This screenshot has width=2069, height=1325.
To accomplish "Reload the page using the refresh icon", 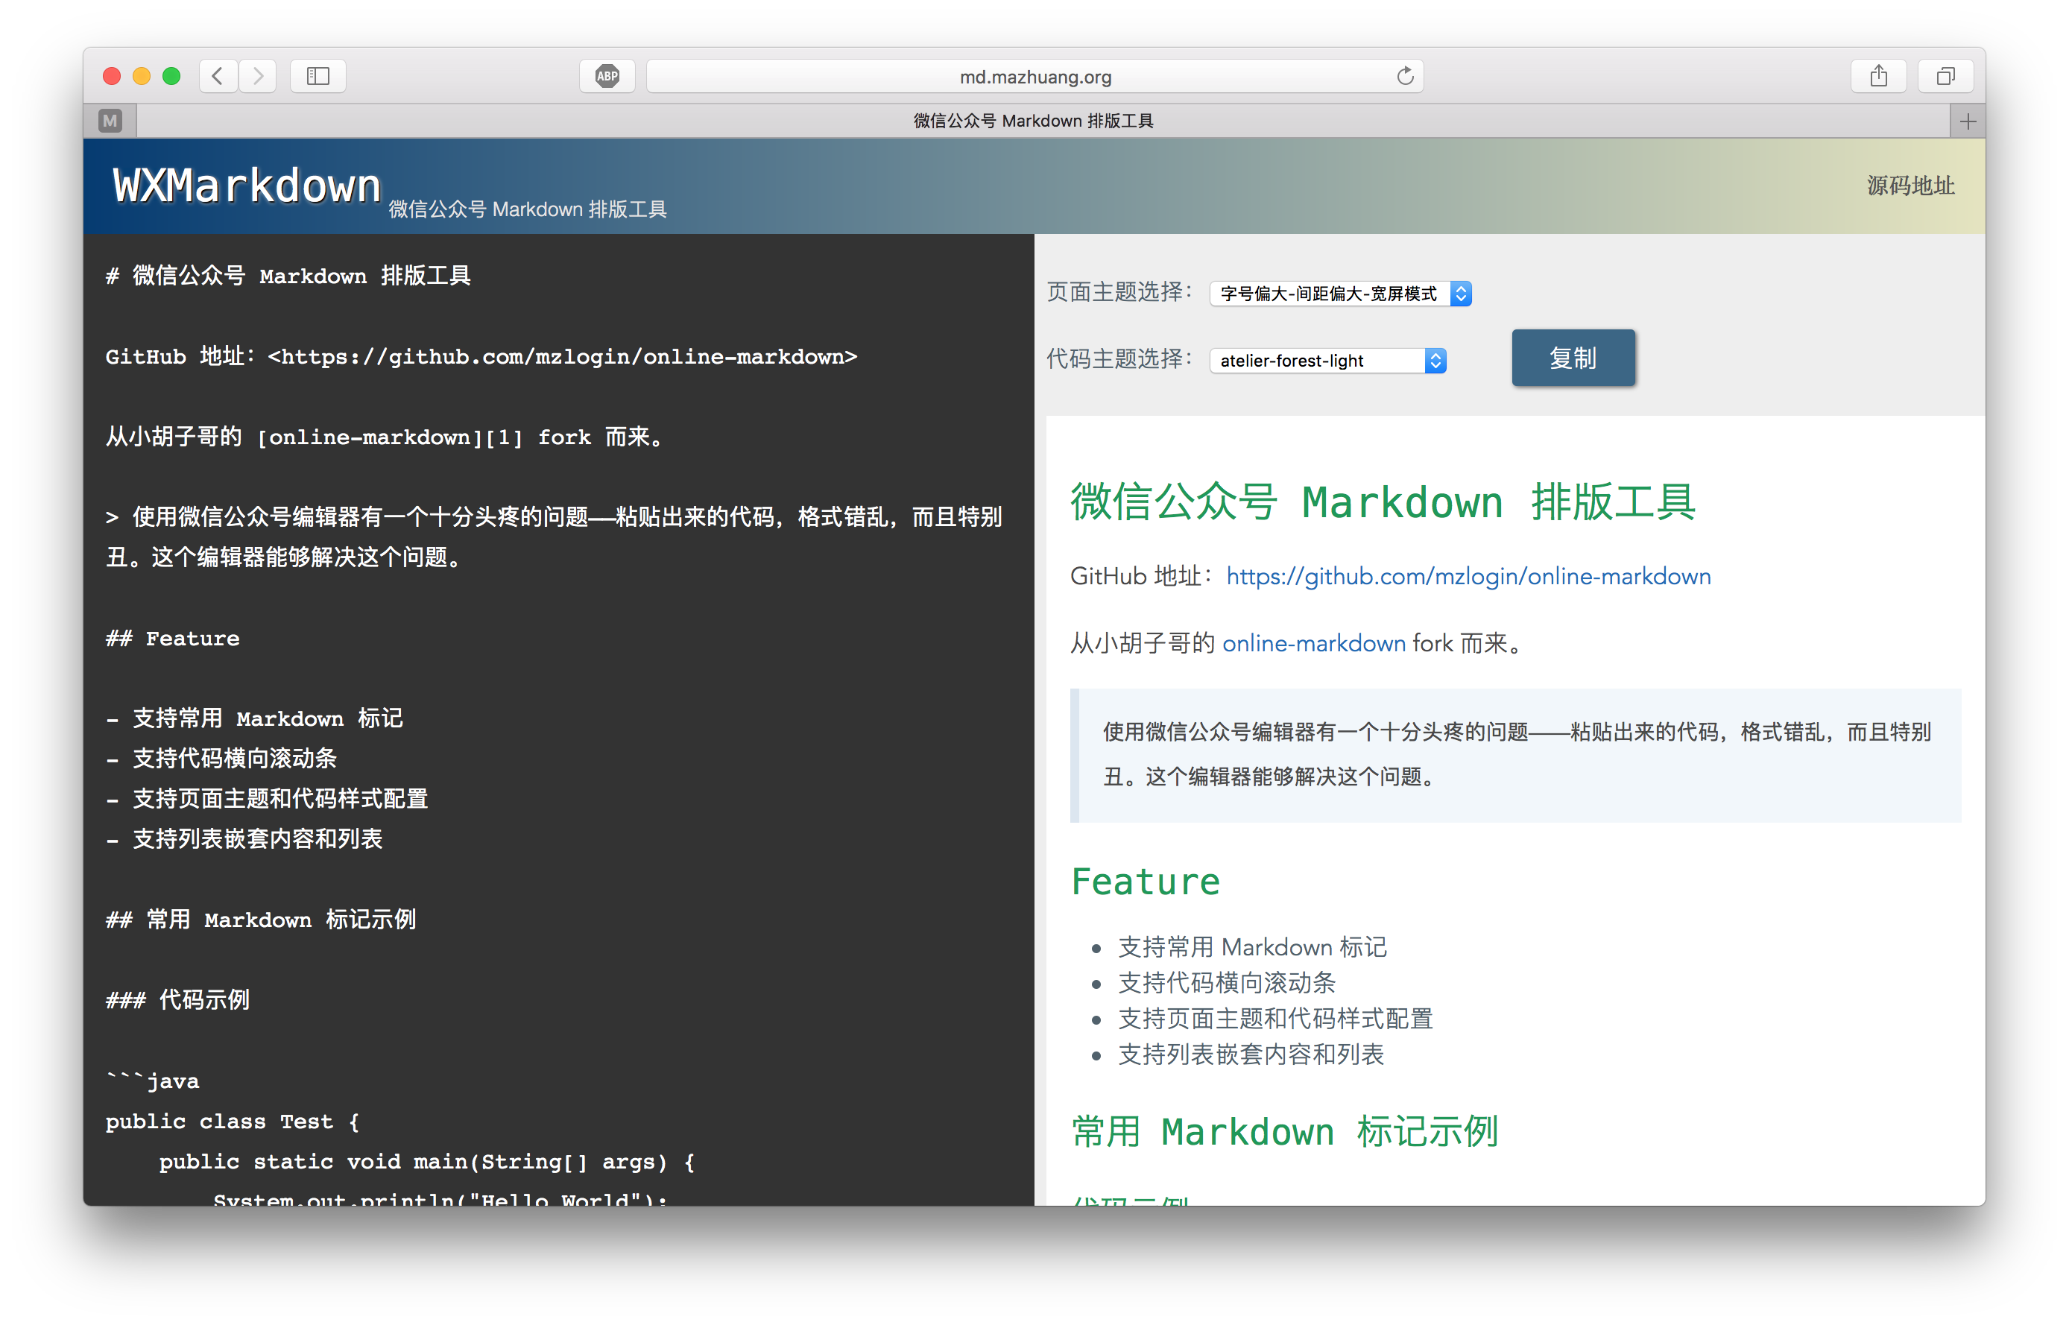I will (x=1405, y=76).
